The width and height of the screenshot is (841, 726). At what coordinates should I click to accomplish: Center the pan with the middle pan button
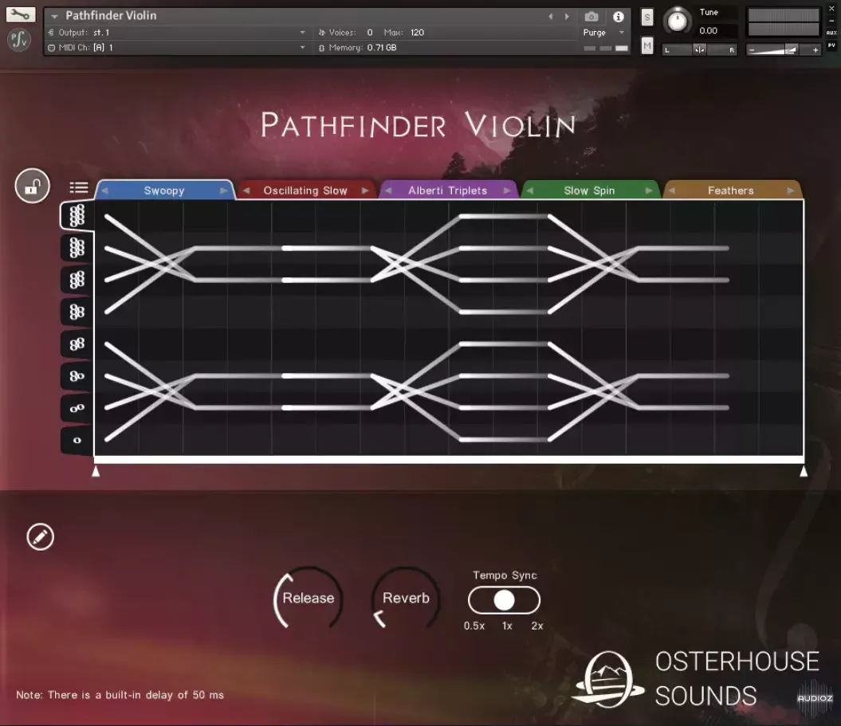point(699,50)
